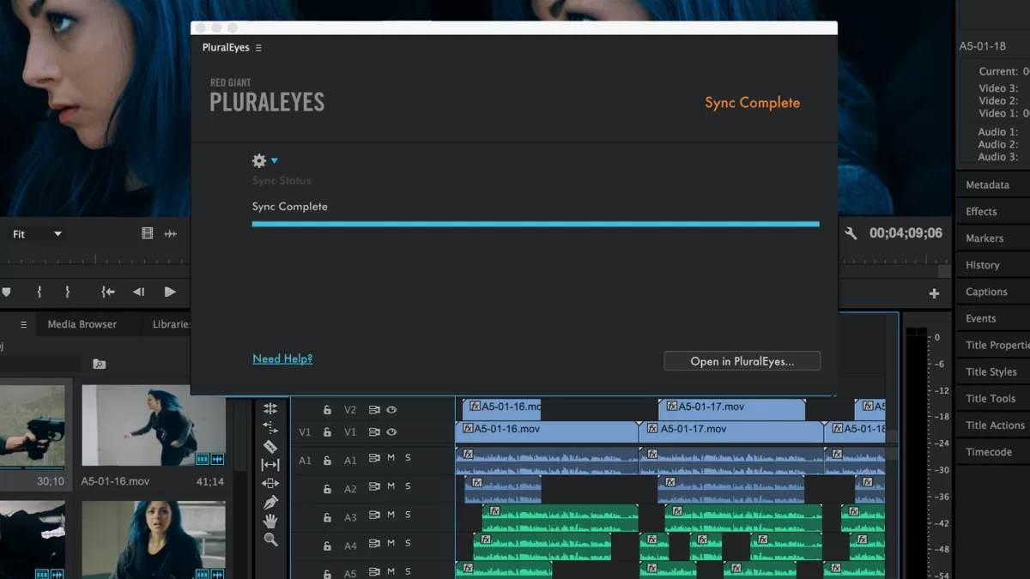
Task: Select the Slip tool
Action: tap(270, 465)
